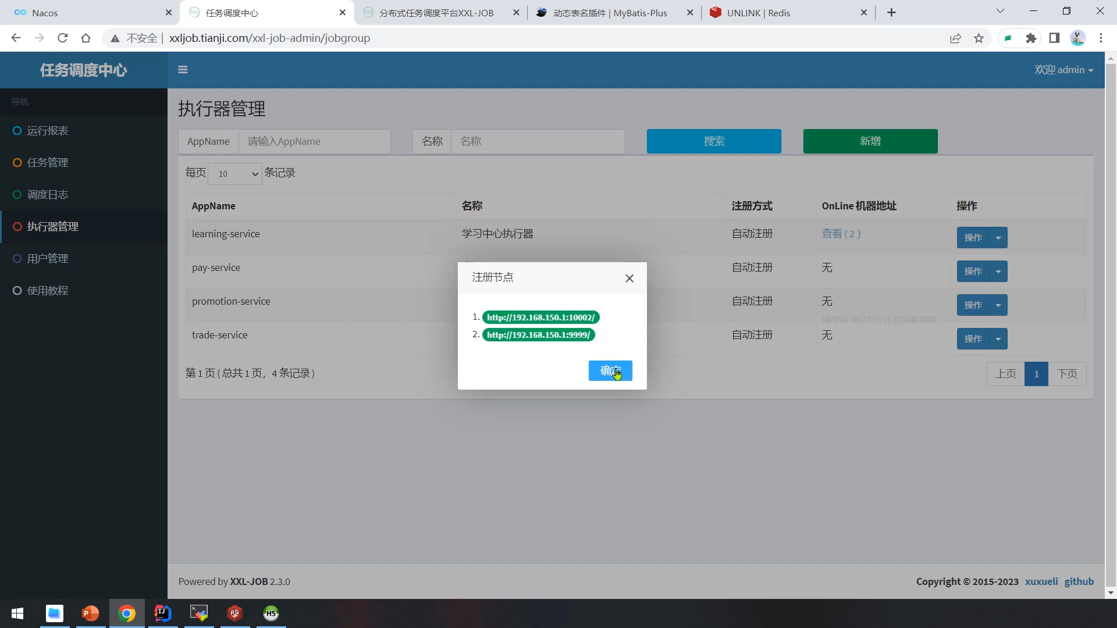Open the 每页 records-per-page dropdown
Image resolution: width=1117 pixels, height=628 pixels.
point(235,174)
